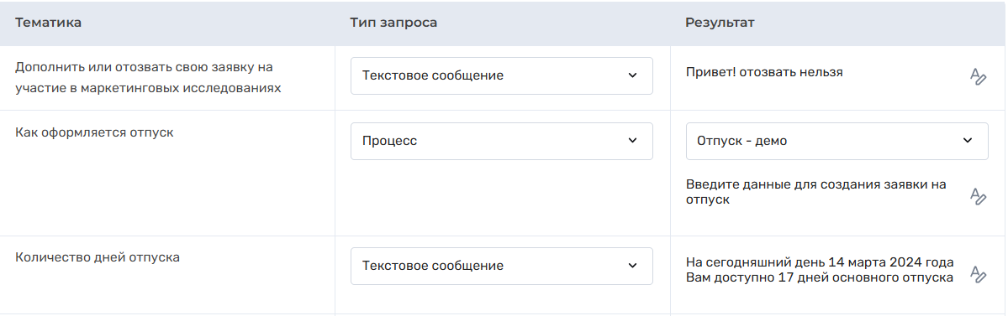The height and width of the screenshot is (316, 1008).
Task: Click chevron in 'Текстовое сообщение' for vacation days row
Action: pyautogui.click(x=632, y=266)
